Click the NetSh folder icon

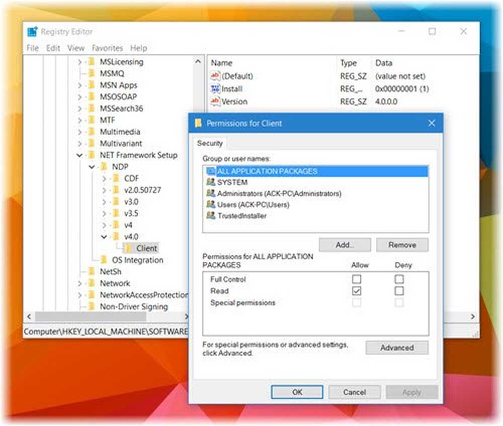92,272
